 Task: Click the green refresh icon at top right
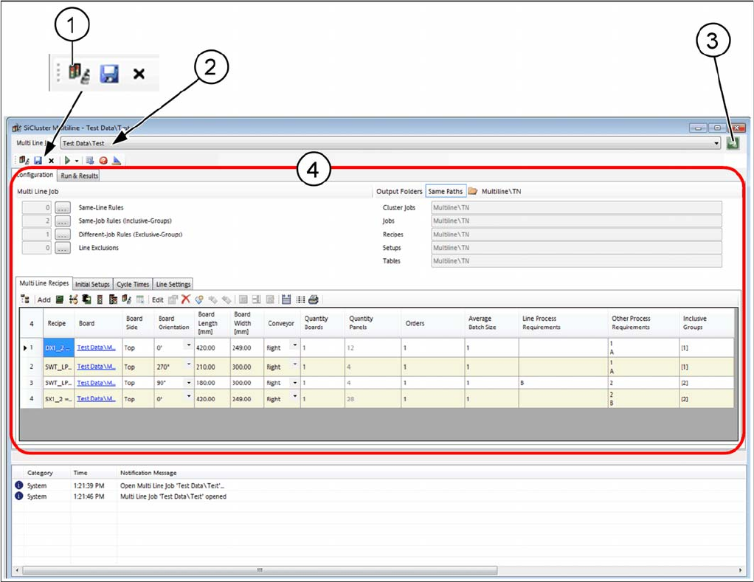pyautogui.click(x=733, y=143)
